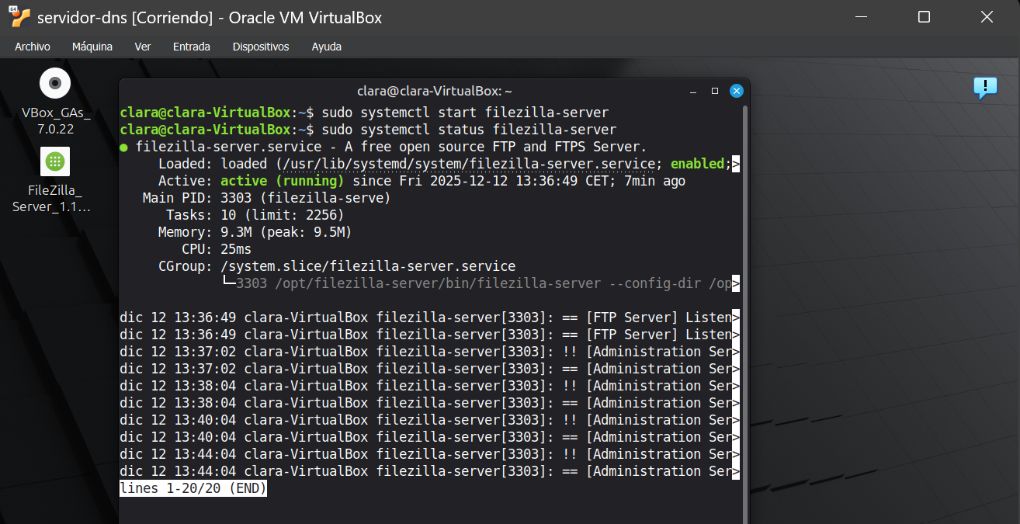Open the Entrada menu
1020x524 pixels.
pos(191,47)
